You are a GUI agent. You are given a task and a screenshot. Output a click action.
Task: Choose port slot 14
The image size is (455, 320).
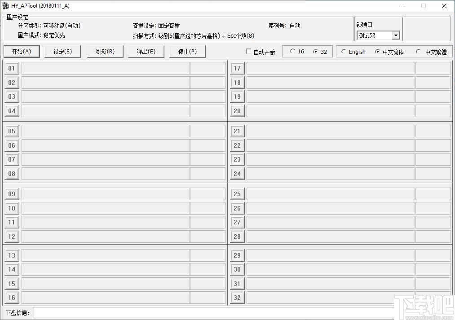[x=12, y=269]
